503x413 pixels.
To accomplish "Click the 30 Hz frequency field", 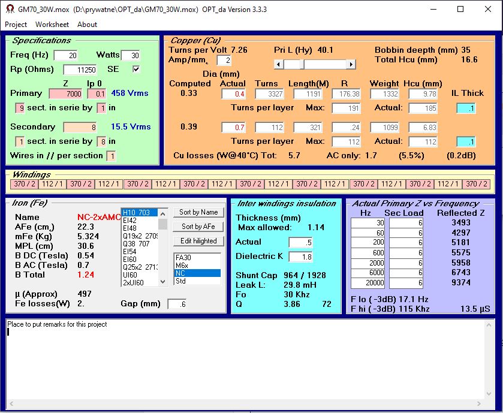I will (x=368, y=223).
